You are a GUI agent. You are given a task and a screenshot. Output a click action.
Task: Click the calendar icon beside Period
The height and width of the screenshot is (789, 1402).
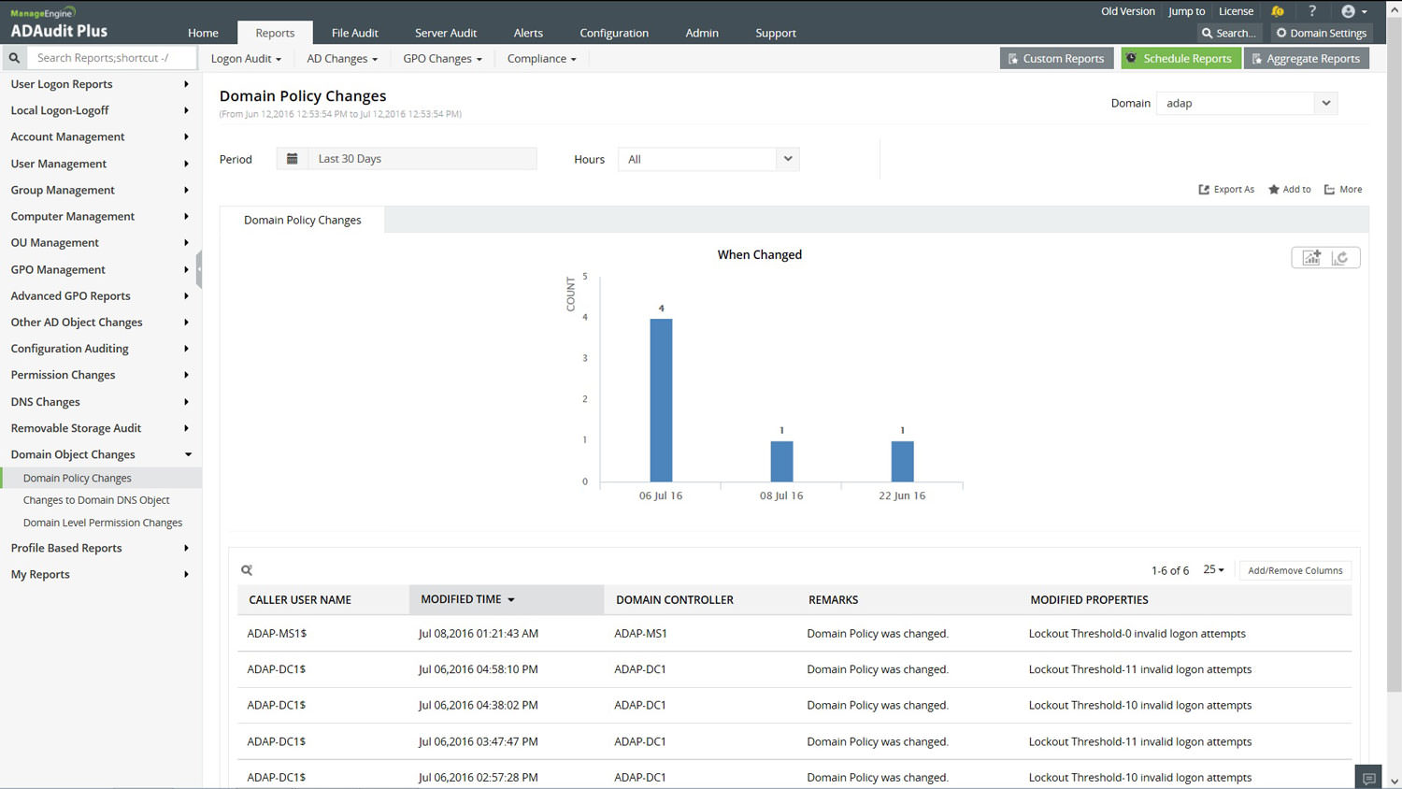(292, 159)
